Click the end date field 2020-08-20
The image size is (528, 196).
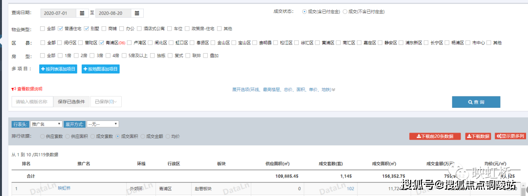pyautogui.click(x=113, y=13)
